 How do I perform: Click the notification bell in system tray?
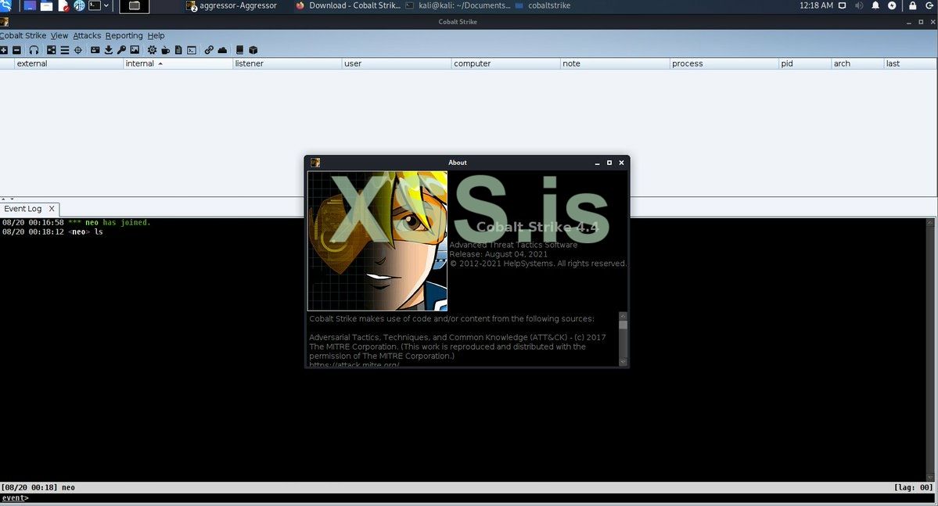(x=875, y=6)
